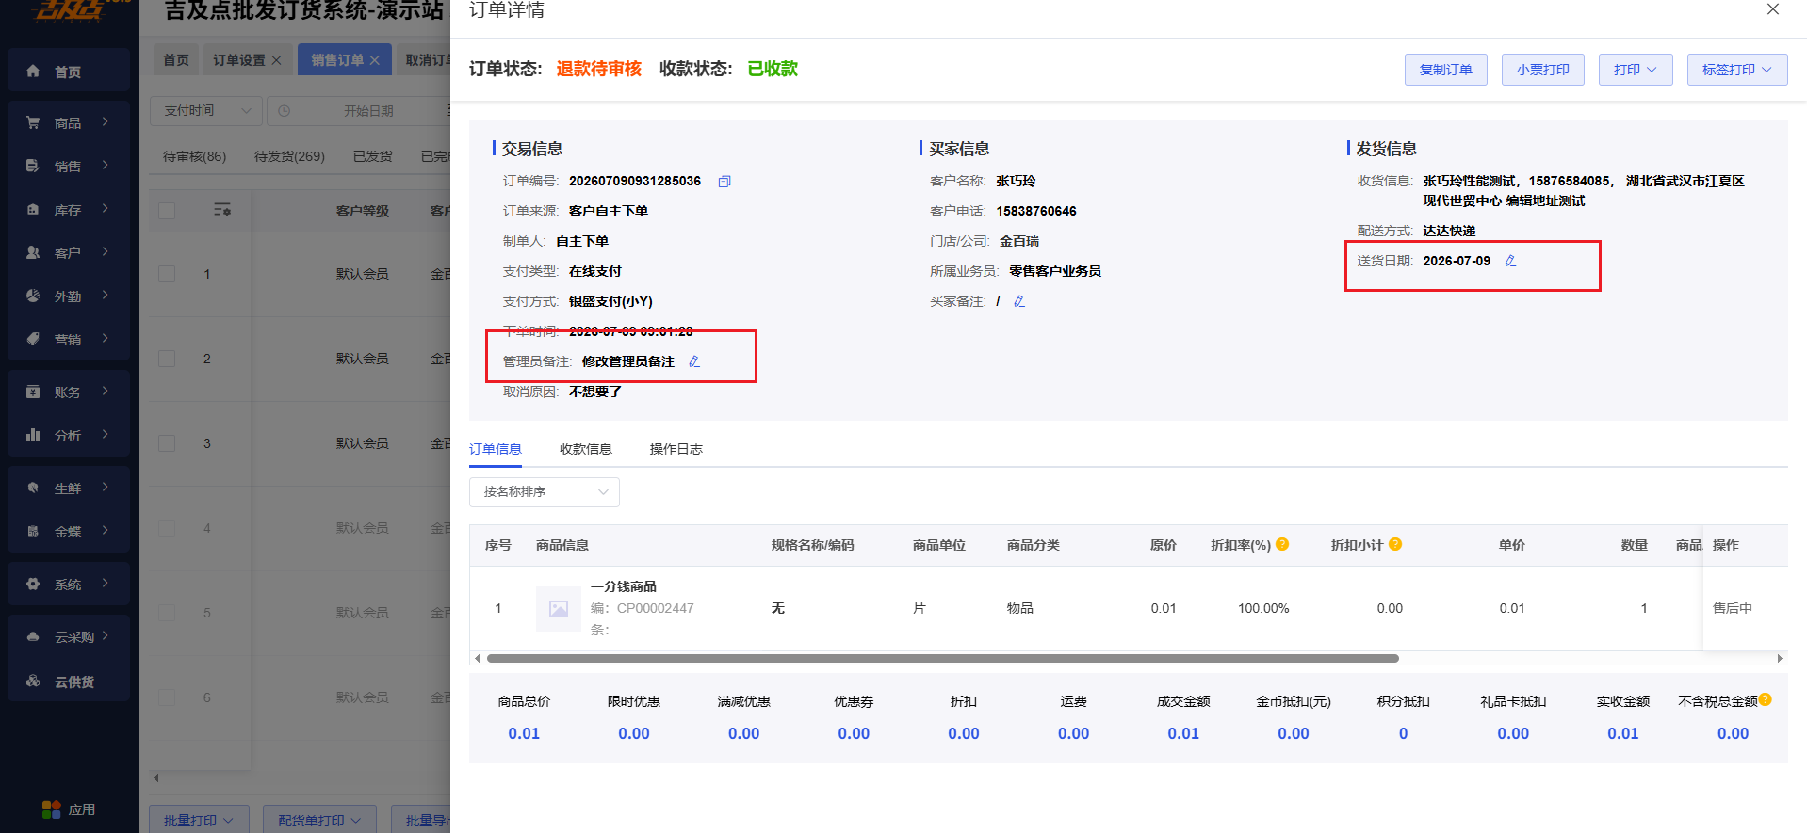The image size is (1807, 833).
Task: Go to Home in the sidebar
Action: [68, 72]
